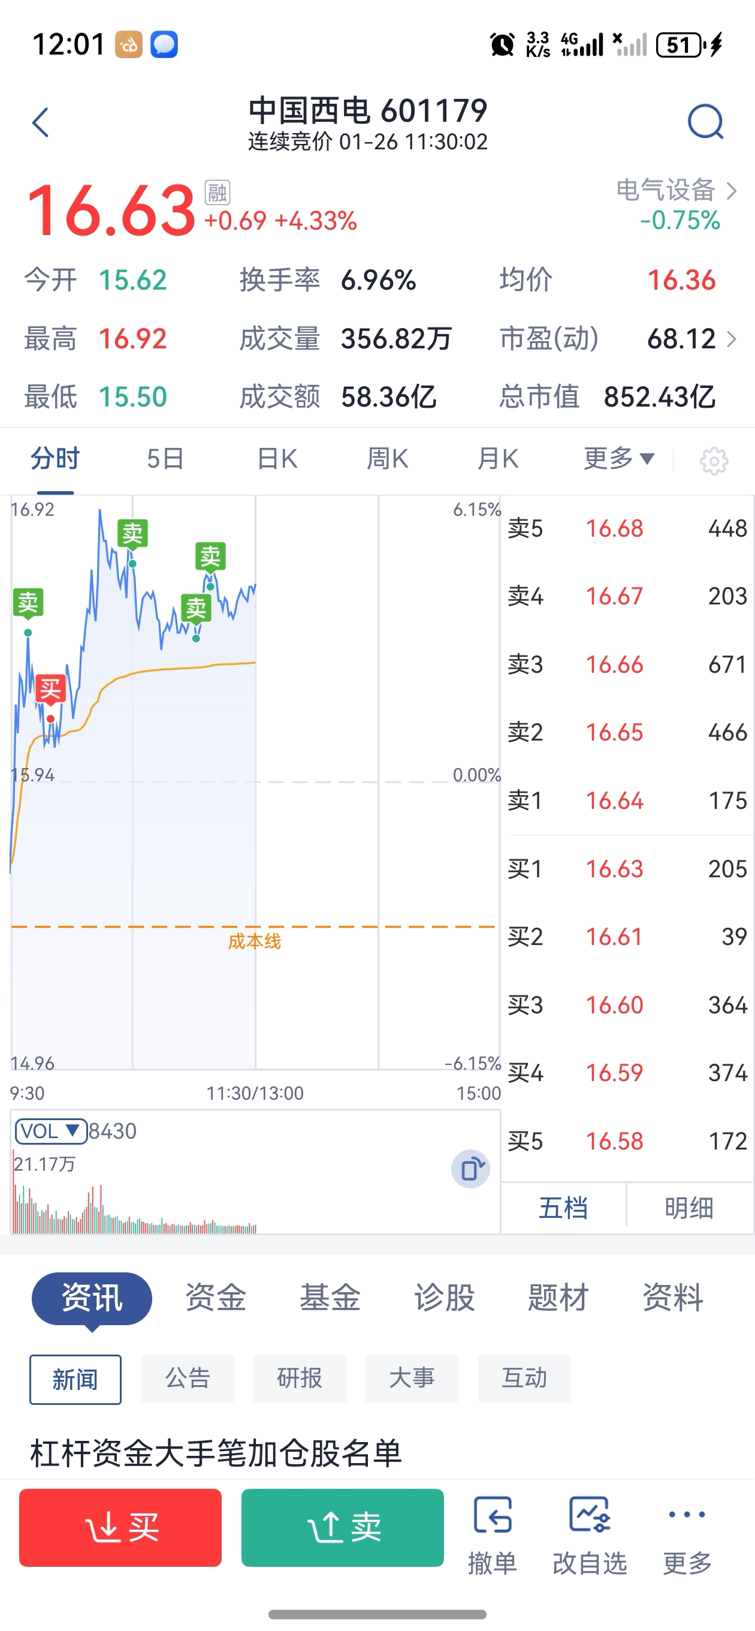
Task: Expand the 更多 chart period dropdown
Action: (619, 458)
